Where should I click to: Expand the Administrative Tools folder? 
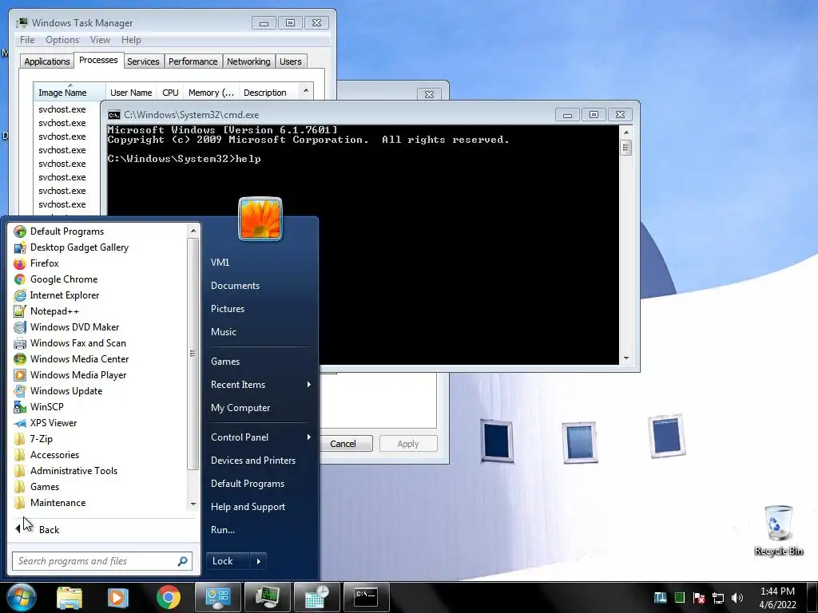click(73, 471)
